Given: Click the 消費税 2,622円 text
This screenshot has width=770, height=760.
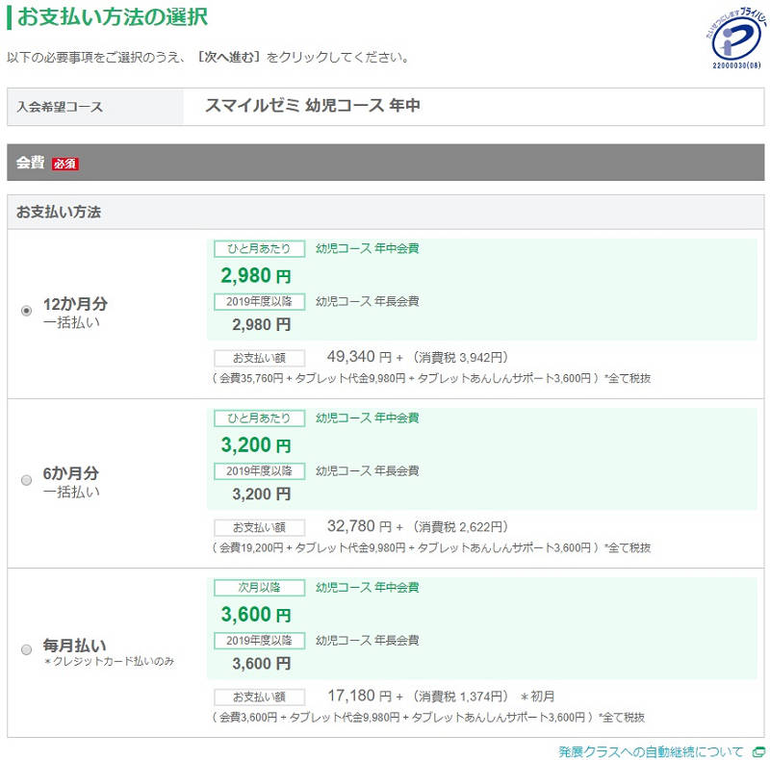Looking at the screenshot, I should pyautogui.click(x=461, y=527).
